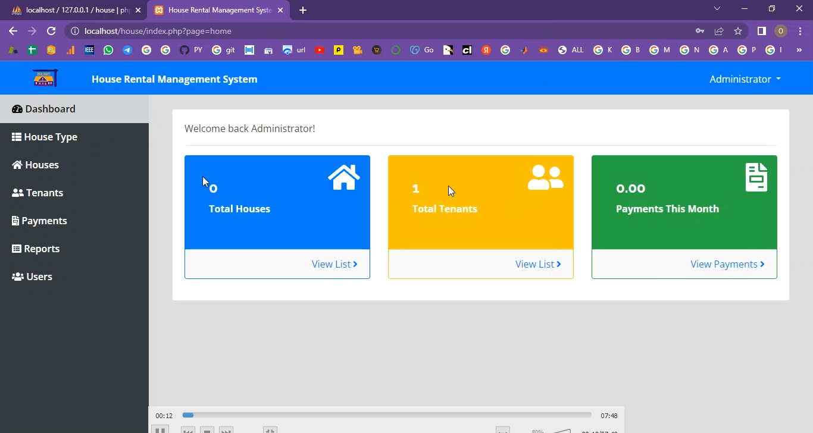Screen dimensions: 813x433
Task: Open the WhatsApp bookmark
Action: pos(108,50)
